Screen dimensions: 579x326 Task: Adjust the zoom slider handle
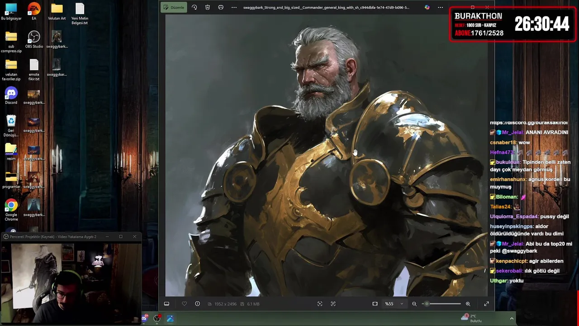pyautogui.click(x=427, y=304)
